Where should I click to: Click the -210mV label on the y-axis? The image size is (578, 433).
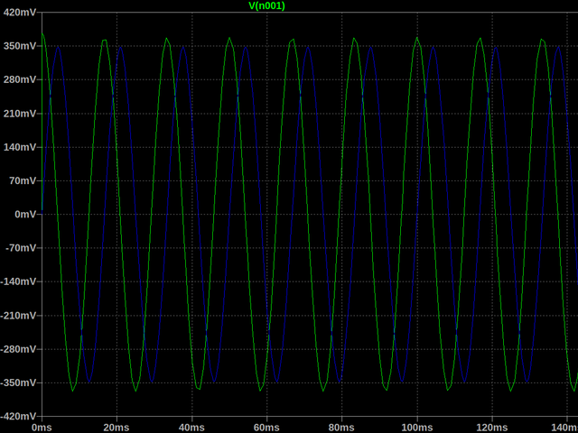(x=17, y=316)
